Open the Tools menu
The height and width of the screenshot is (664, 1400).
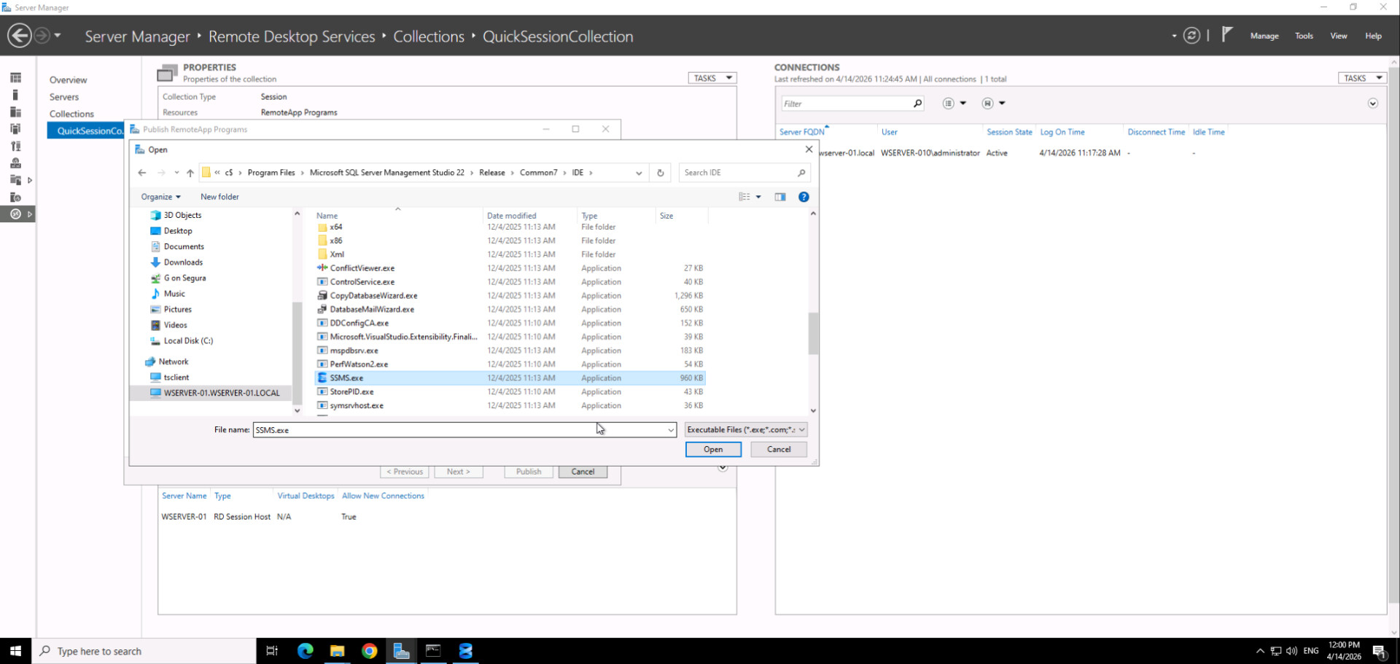coord(1304,36)
